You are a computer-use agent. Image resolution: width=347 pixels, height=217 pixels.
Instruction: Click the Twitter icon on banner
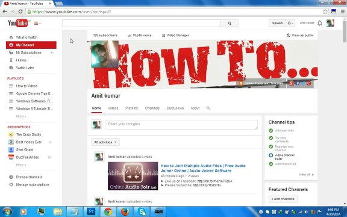pos(303,83)
